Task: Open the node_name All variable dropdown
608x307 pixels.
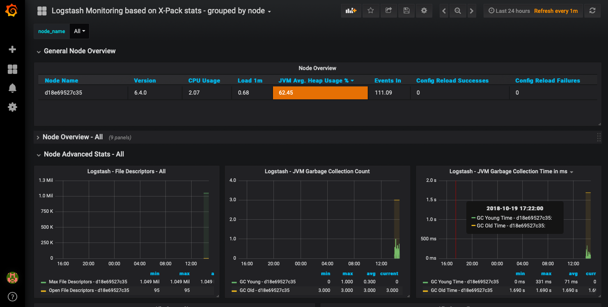Action: [x=79, y=31]
